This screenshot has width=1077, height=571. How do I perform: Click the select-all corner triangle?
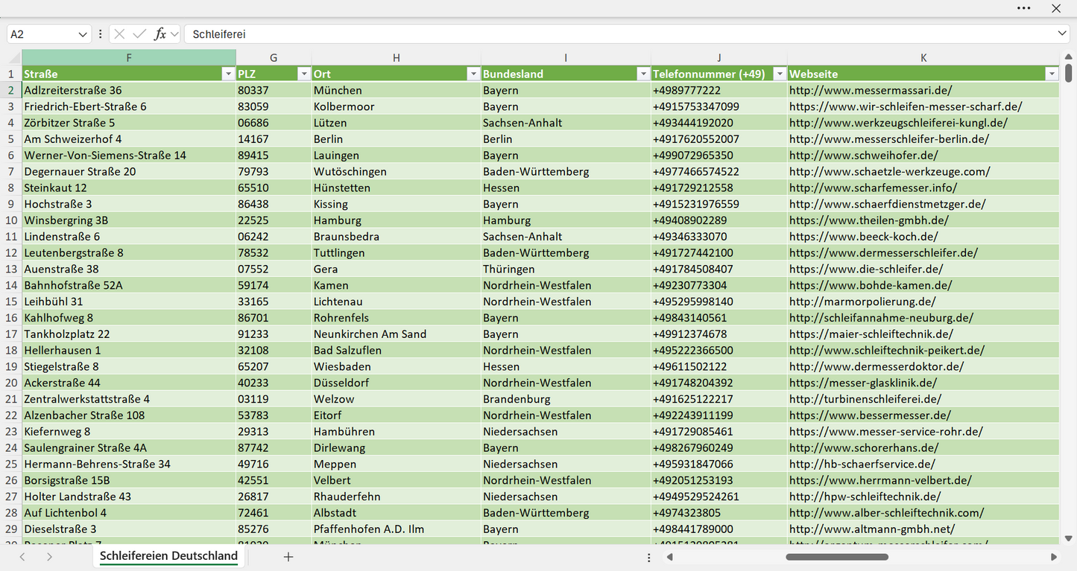15,58
